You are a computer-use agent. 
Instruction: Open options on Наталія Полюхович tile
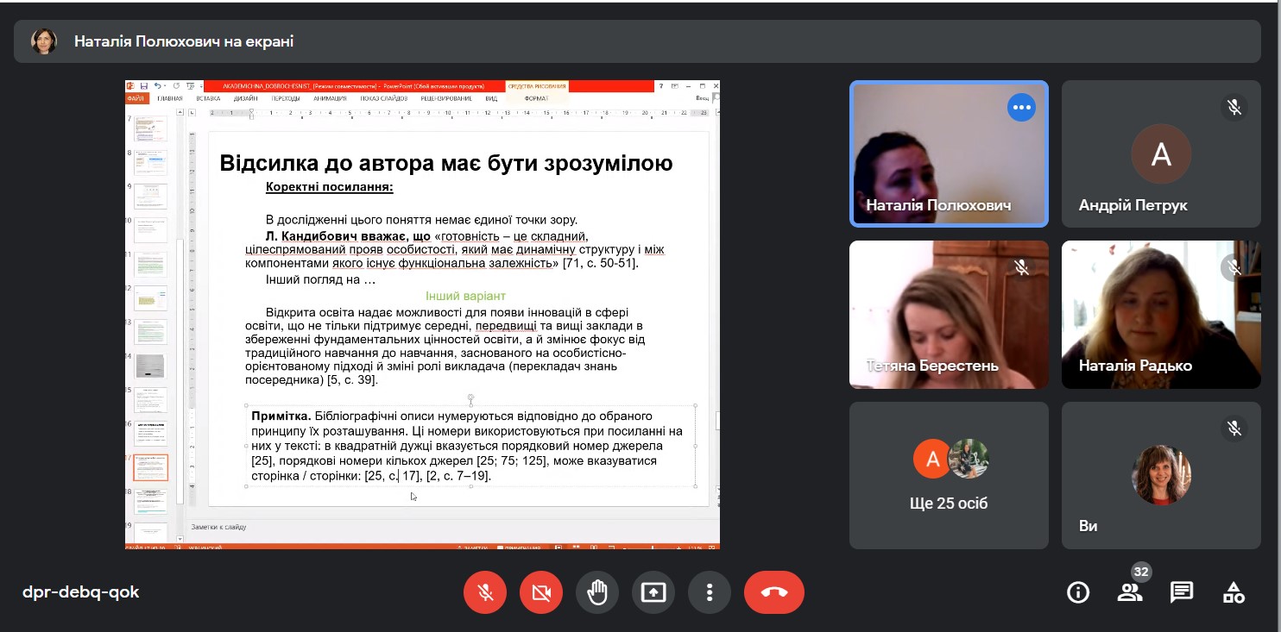tap(1021, 108)
